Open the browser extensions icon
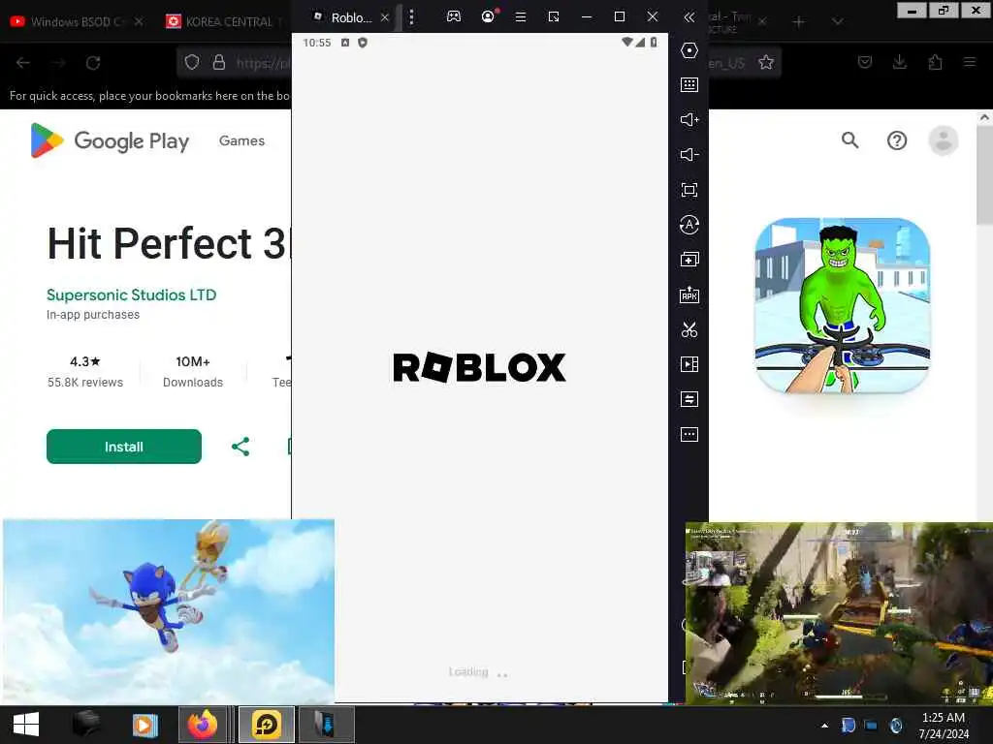This screenshot has height=744, width=993. pos(935,62)
